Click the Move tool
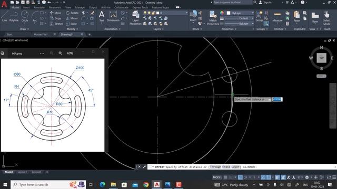The image size is (337, 189). coord(55,13)
